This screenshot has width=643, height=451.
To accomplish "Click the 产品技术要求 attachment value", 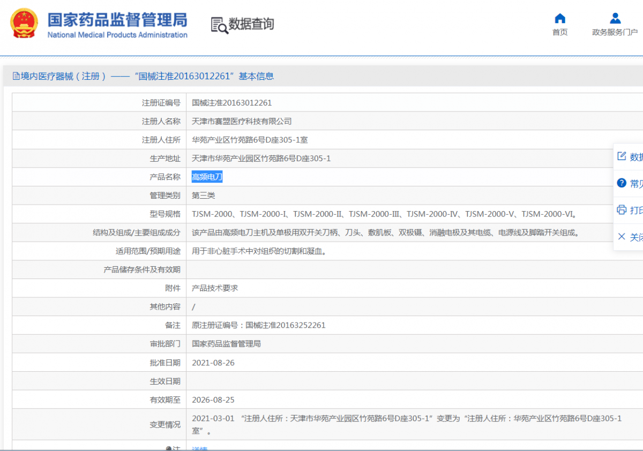I will 215,288.
